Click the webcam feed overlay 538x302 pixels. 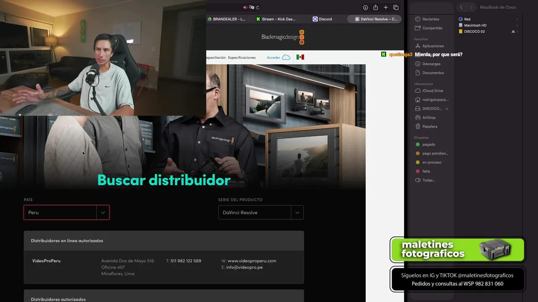click(x=103, y=58)
